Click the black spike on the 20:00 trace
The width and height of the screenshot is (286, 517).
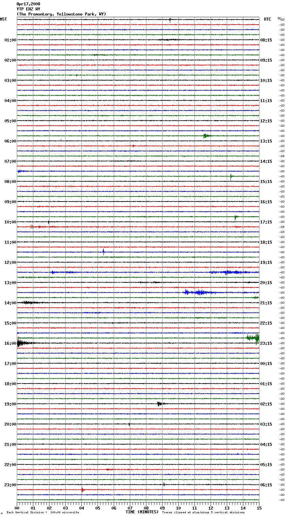[x=129, y=424]
